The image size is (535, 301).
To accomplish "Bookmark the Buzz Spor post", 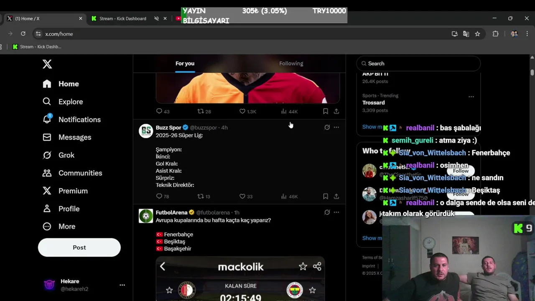I will point(325,196).
